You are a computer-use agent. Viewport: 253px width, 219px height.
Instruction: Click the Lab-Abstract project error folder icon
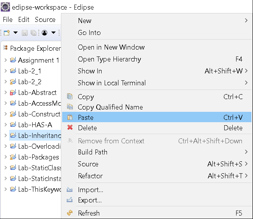coord(13,92)
